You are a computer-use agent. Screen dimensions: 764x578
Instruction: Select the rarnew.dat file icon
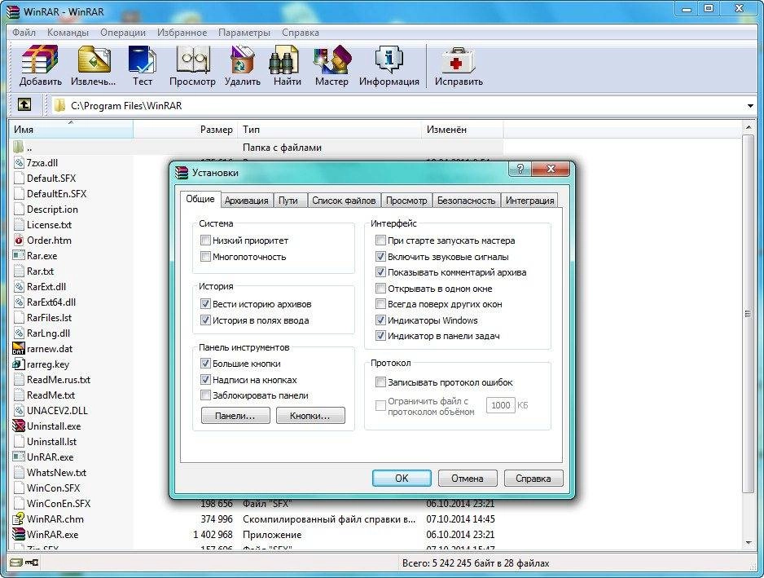click(x=19, y=349)
